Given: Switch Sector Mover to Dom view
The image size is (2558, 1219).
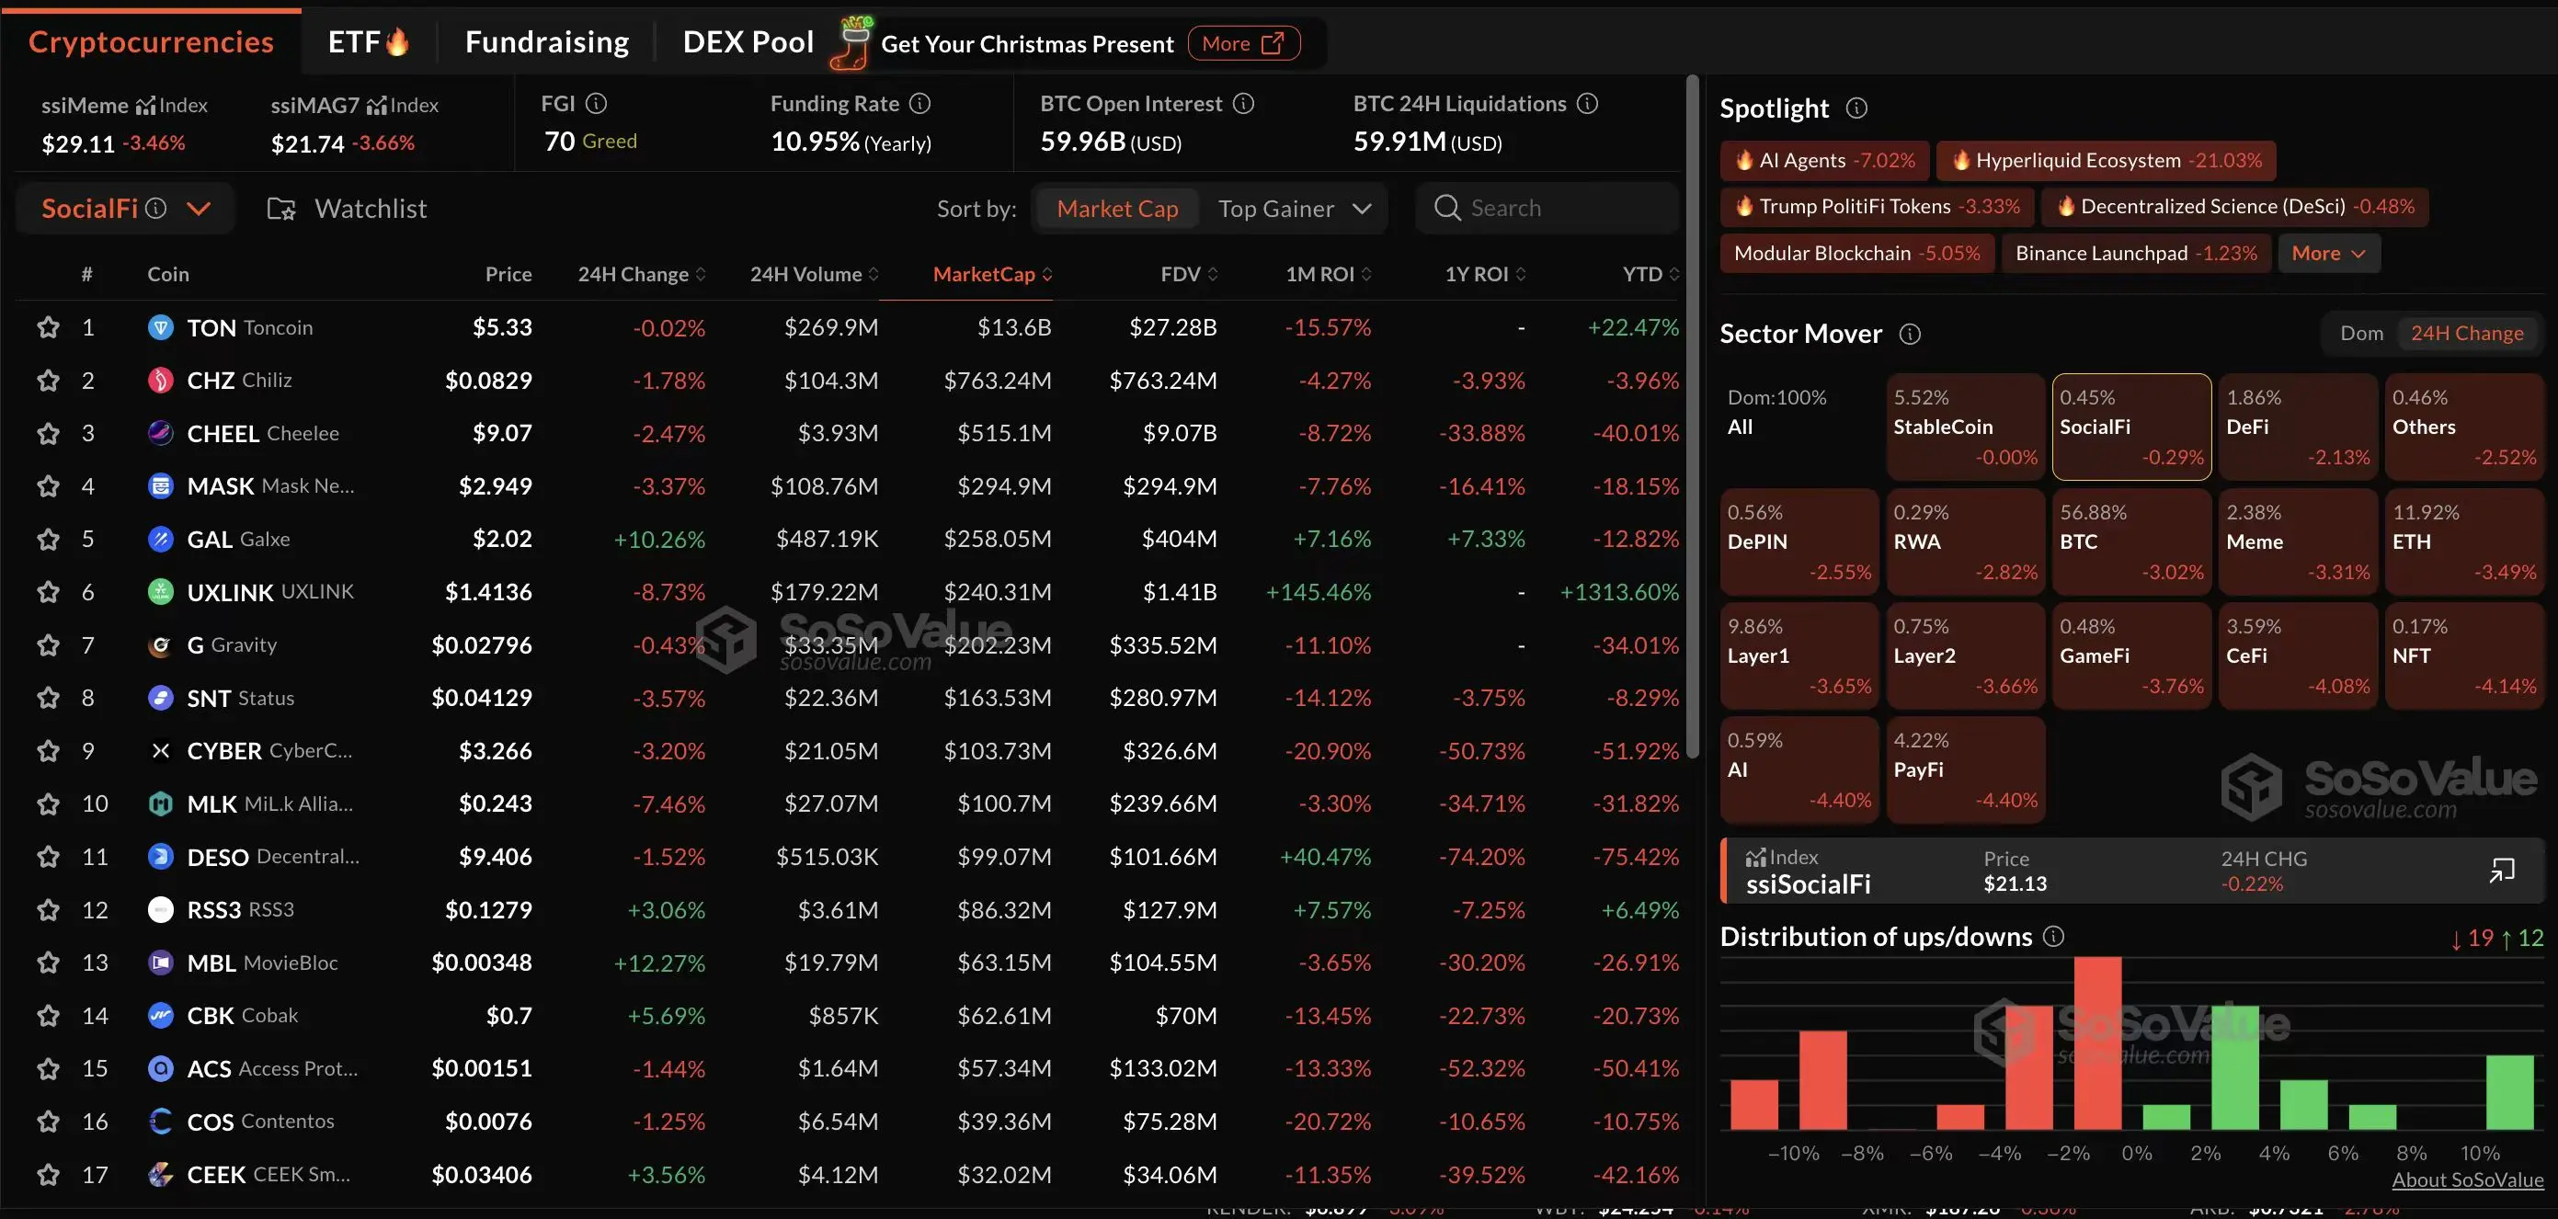Looking at the screenshot, I should pos(2360,334).
